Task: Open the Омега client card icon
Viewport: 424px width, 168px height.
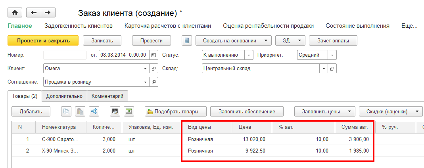Action: [154, 69]
